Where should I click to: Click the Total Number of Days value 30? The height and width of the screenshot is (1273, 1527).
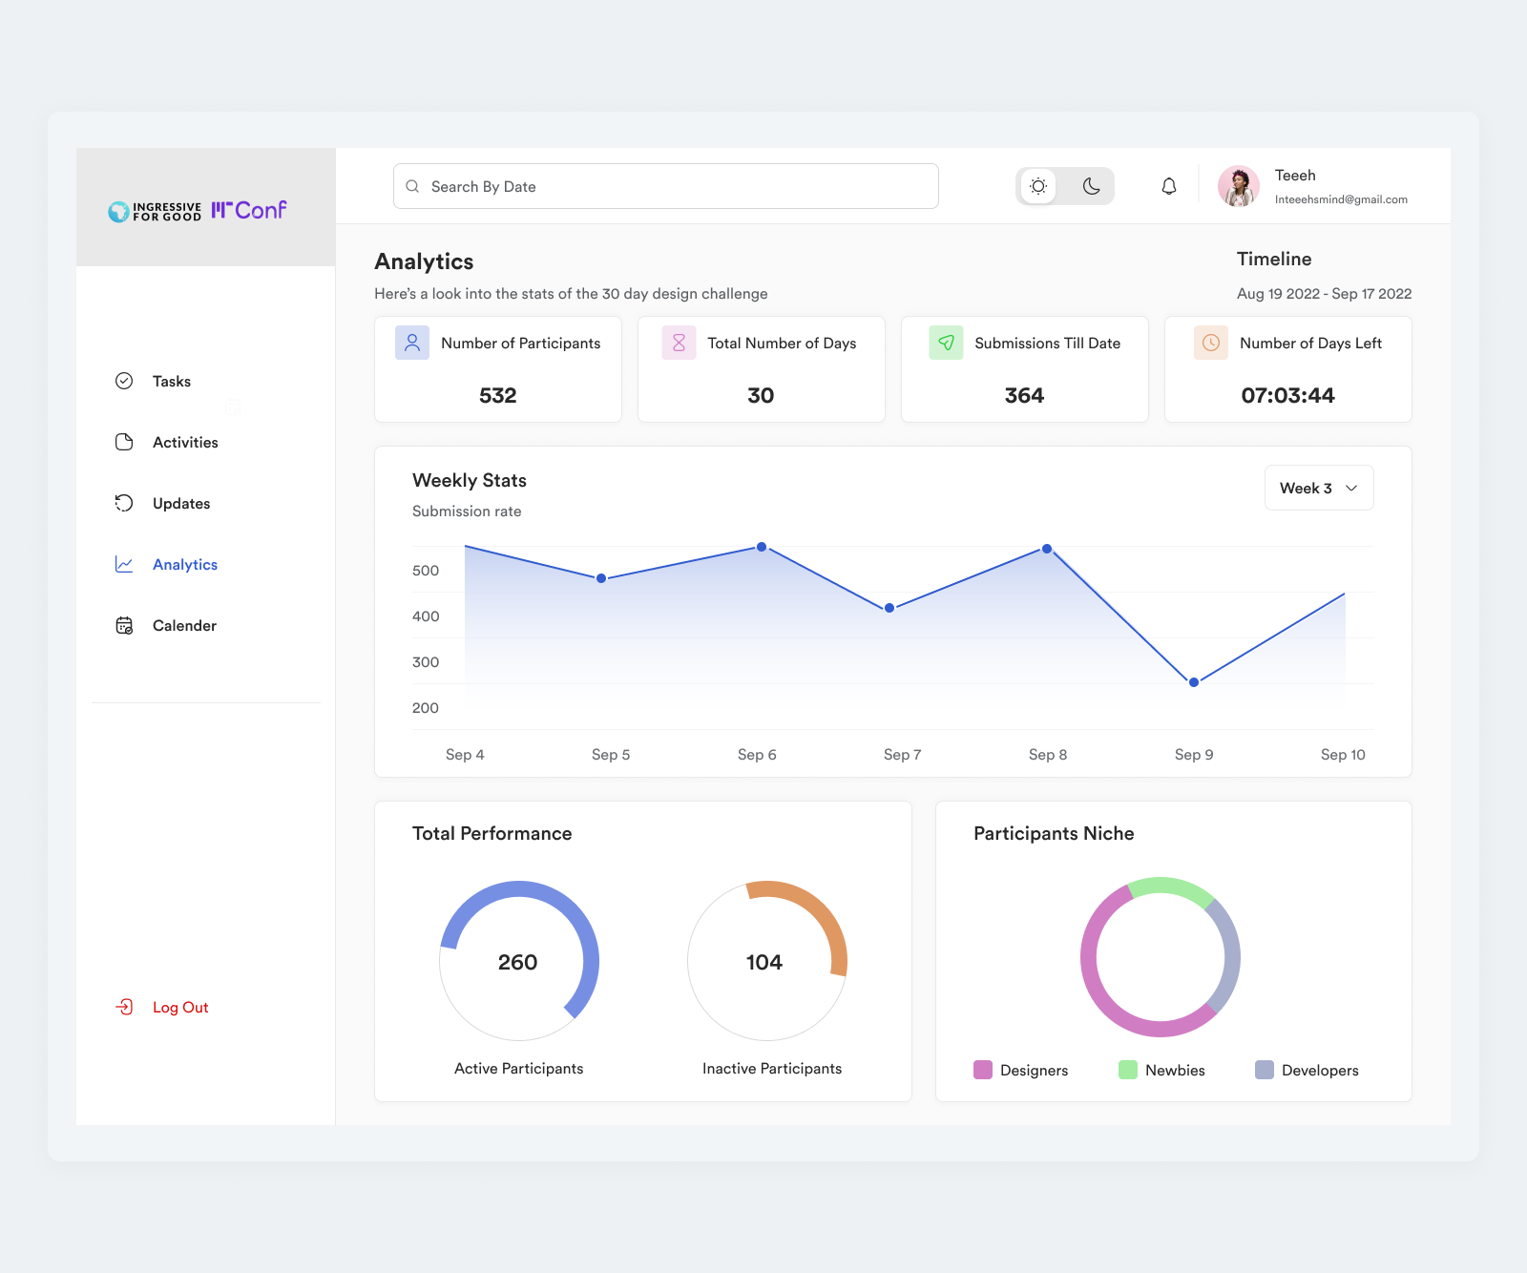coord(761,395)
